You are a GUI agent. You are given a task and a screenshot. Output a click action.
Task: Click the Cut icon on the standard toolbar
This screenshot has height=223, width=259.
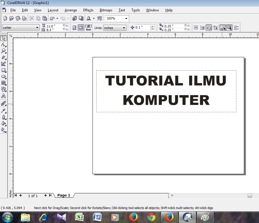coord(31,18)
